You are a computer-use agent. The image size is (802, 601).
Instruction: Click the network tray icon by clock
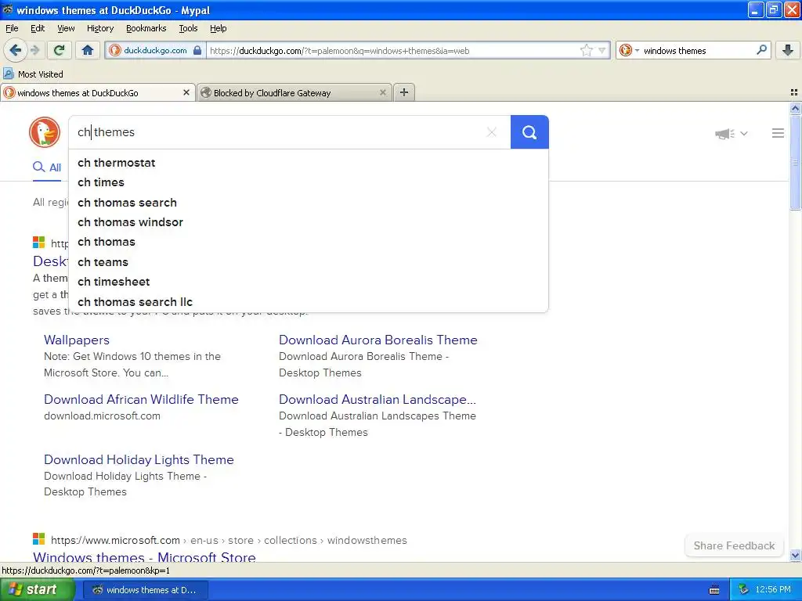(x=743, y=589)
